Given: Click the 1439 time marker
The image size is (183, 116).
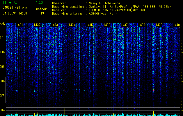Looking at the screenshot, I should pyautogui.click(x=159, y=25).
